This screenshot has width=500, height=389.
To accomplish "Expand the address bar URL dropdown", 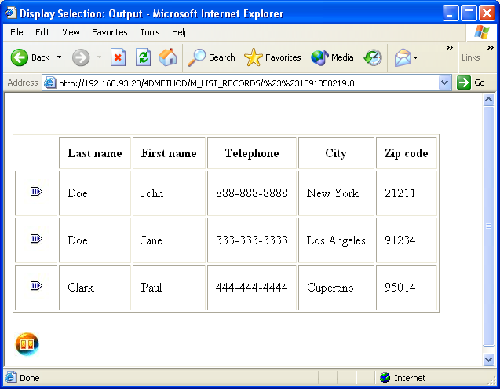I will (445, 83).
